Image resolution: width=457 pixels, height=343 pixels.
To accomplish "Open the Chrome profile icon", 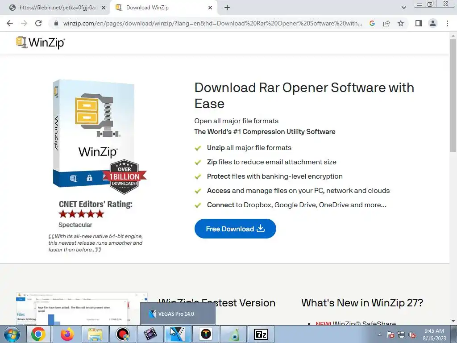I will pos(433,23).
